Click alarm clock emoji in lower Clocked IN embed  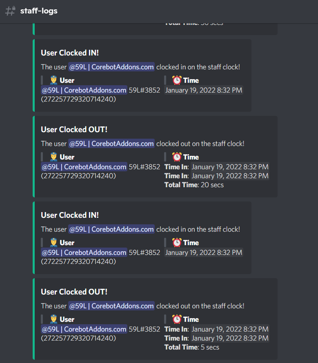click(177, 243)
